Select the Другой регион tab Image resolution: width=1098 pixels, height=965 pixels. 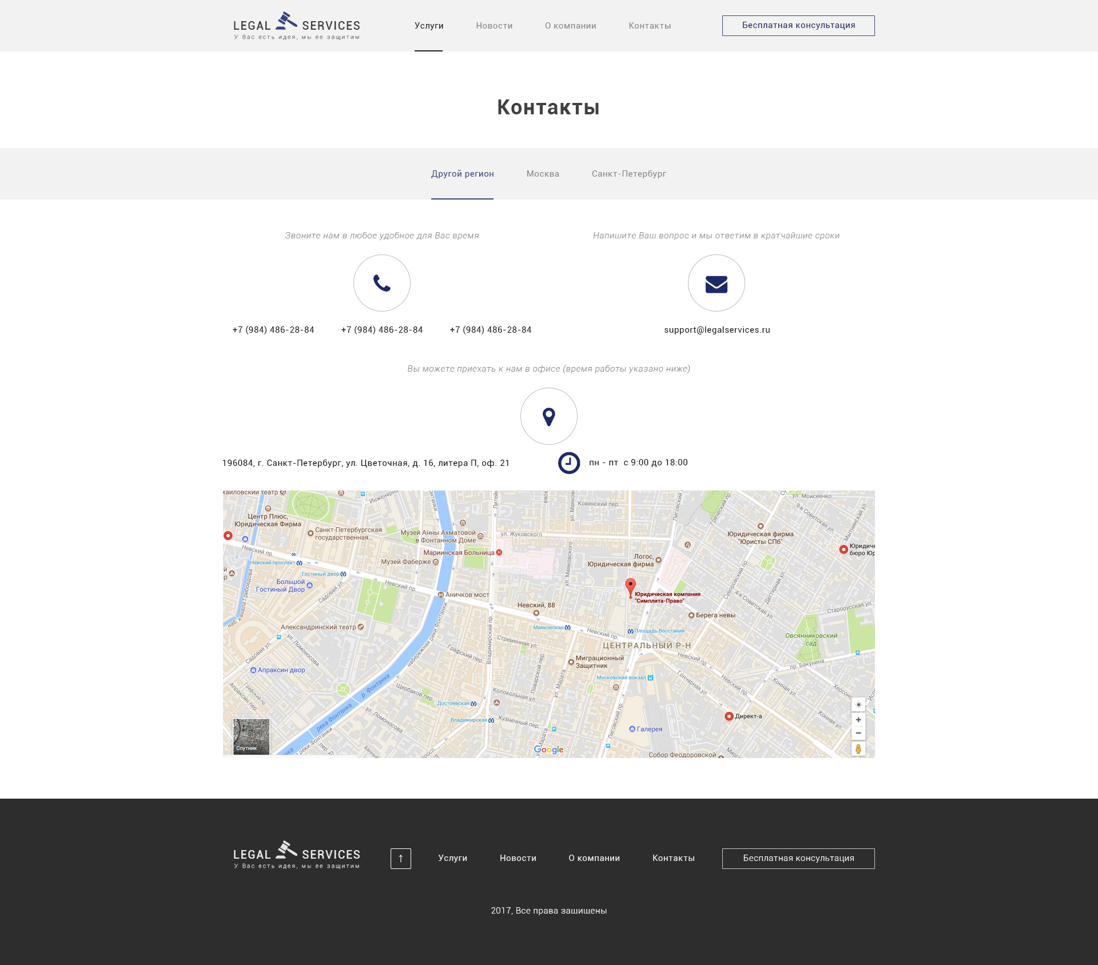click(463, 174)
